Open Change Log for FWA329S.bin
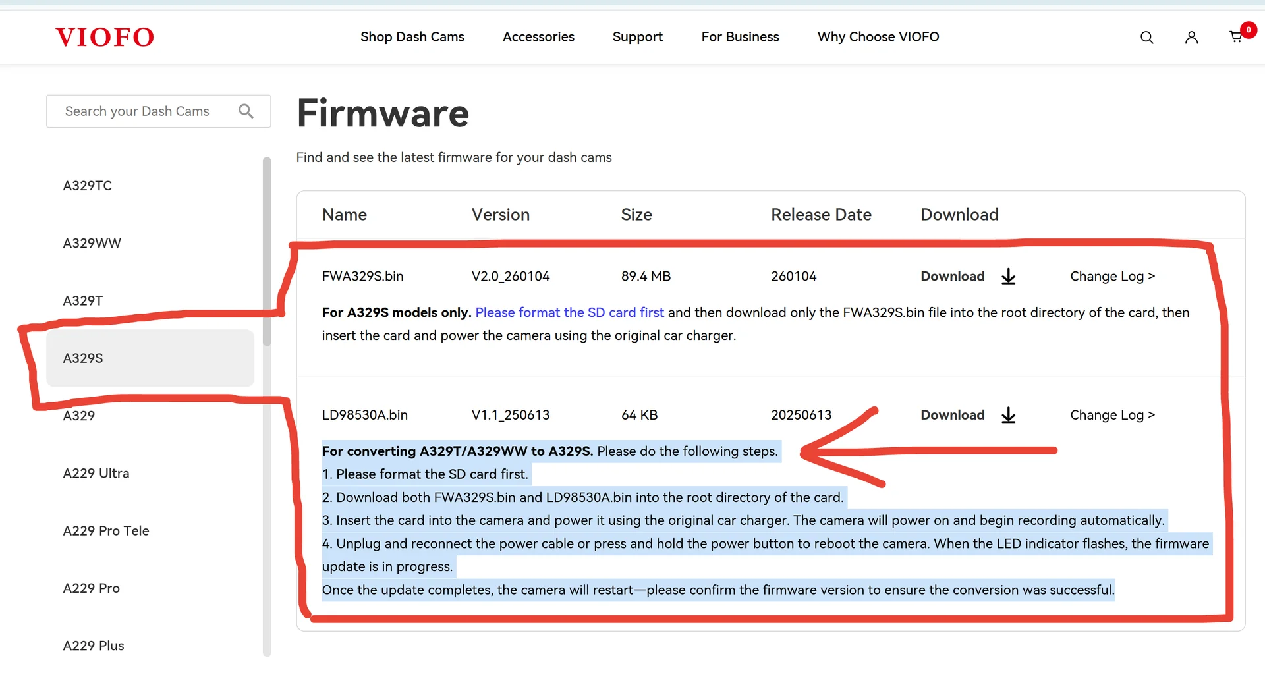This screenshot has width=1265, height=687. point(1113,277)
